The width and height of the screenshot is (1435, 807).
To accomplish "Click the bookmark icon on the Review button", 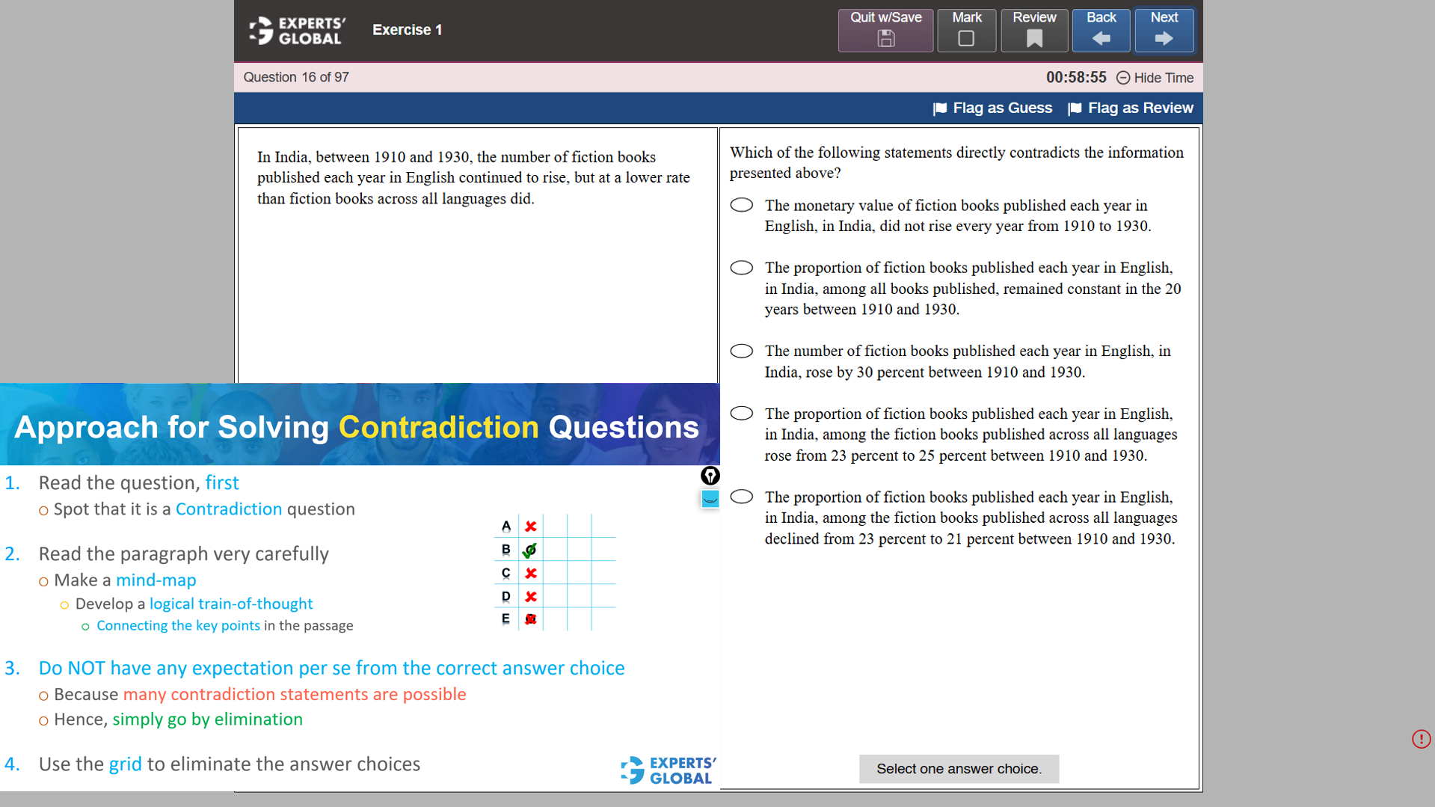I will click(1034, 37).
